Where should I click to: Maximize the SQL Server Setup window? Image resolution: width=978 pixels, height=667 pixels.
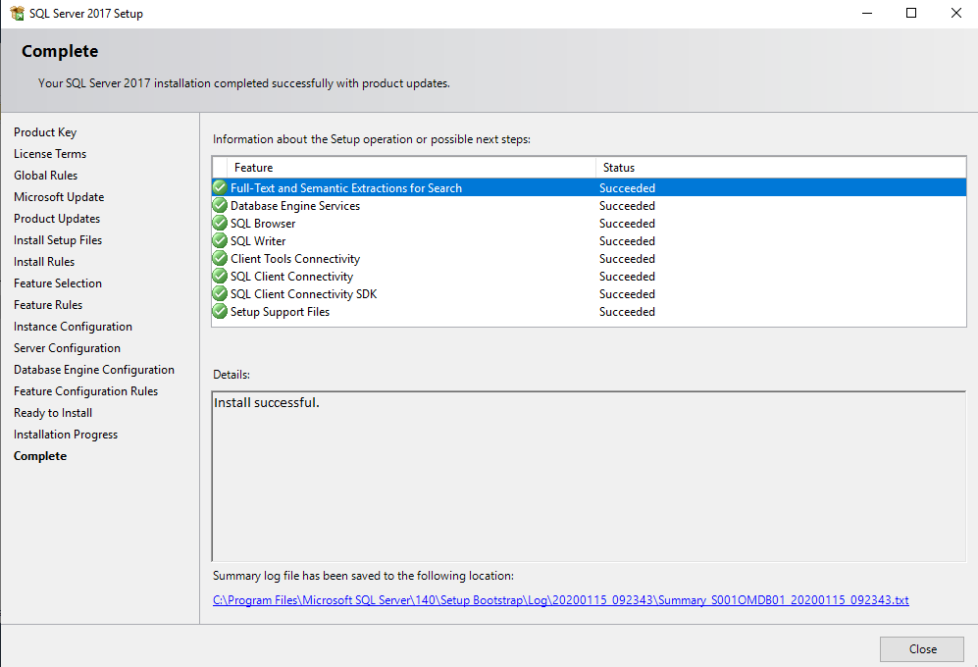911,13
